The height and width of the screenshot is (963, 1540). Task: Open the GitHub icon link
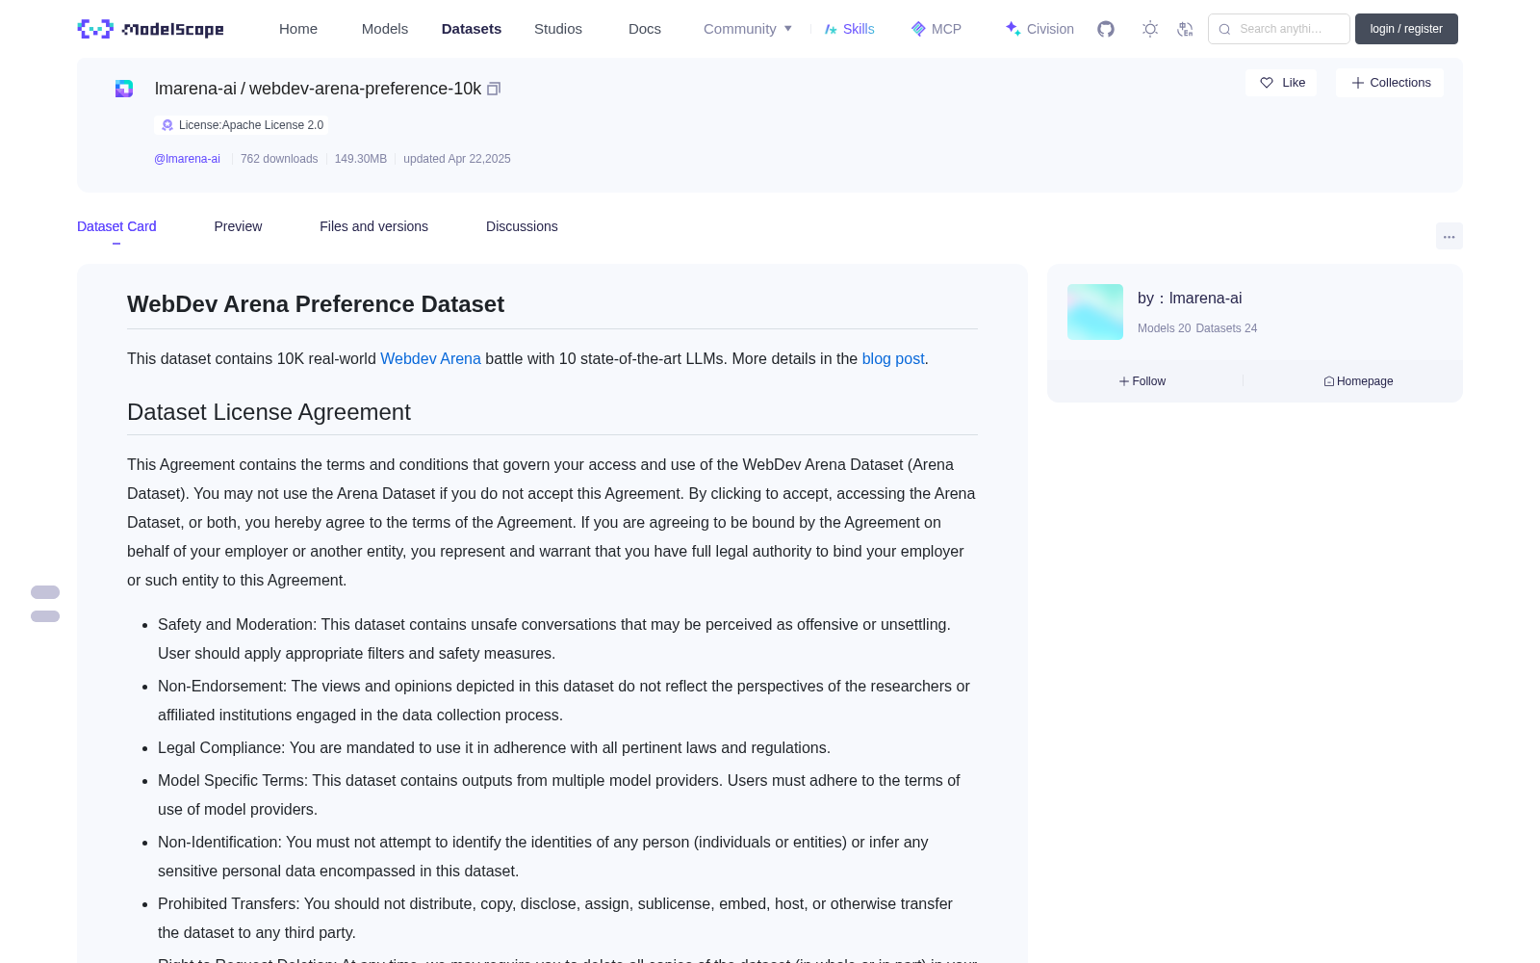pyautogui.click(x=1106, y=29)
